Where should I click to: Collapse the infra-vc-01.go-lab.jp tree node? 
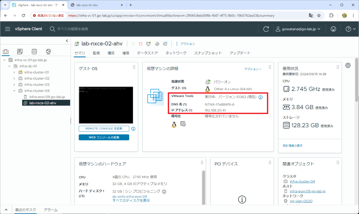(x=4, y=60)
